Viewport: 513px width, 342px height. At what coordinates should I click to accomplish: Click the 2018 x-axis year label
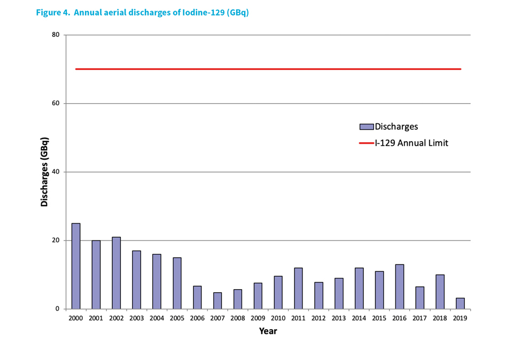click(440, 317)
